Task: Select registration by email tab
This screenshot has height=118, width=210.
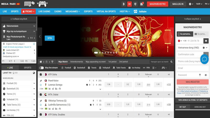Action: pos(201,34)
